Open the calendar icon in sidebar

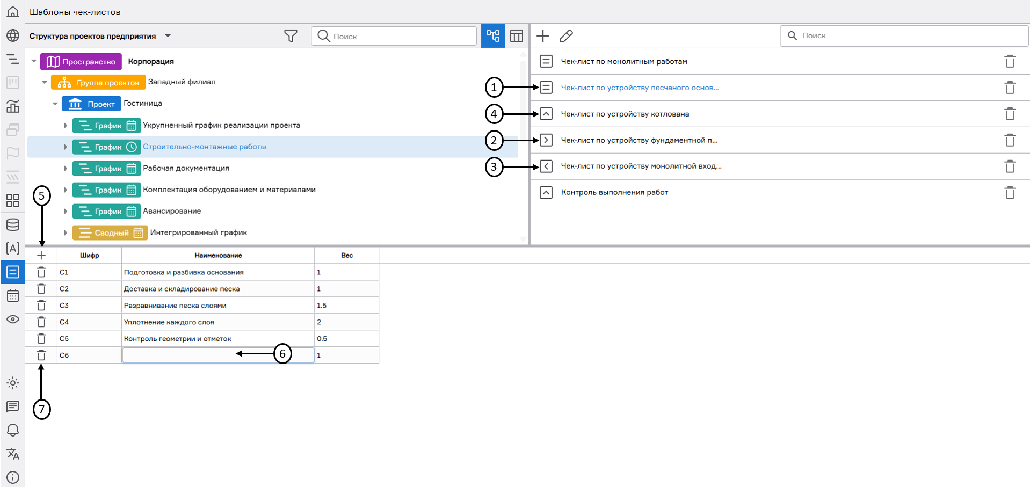[x=13, y=296]
